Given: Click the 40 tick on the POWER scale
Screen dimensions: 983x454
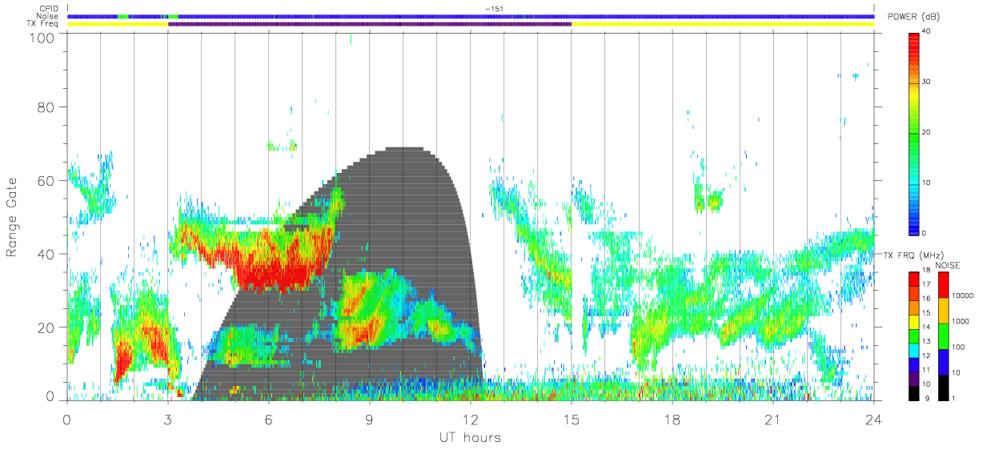Looking at the screenshot, I should pyautogui.click(x=926, y=32).
